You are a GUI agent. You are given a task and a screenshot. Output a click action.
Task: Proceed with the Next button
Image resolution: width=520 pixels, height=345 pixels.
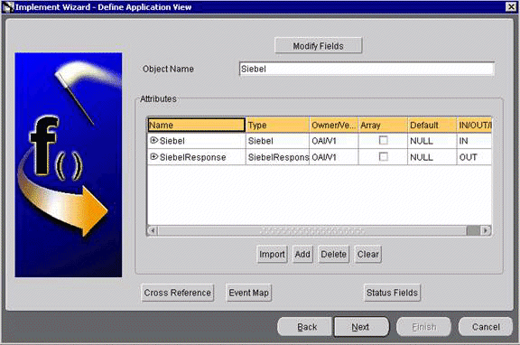click(361, 327)
